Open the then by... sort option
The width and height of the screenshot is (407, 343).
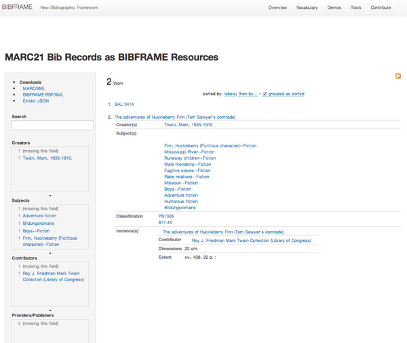(x=248, y=94)
